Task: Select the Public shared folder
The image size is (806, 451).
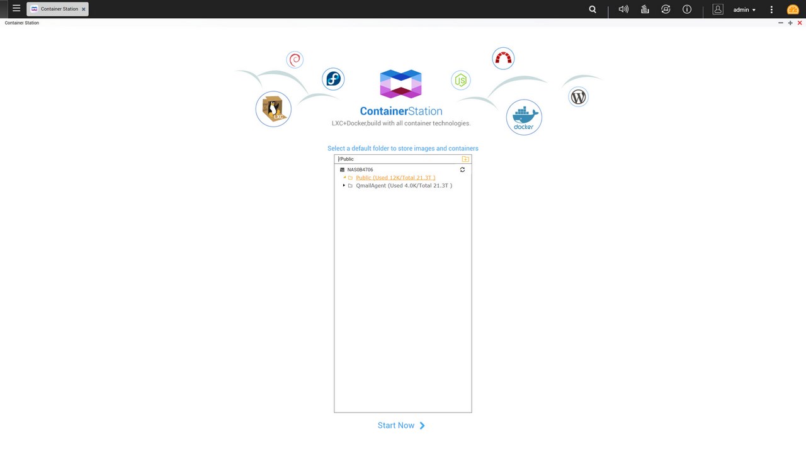Action: pyautogui.click(x=395, y=178)
